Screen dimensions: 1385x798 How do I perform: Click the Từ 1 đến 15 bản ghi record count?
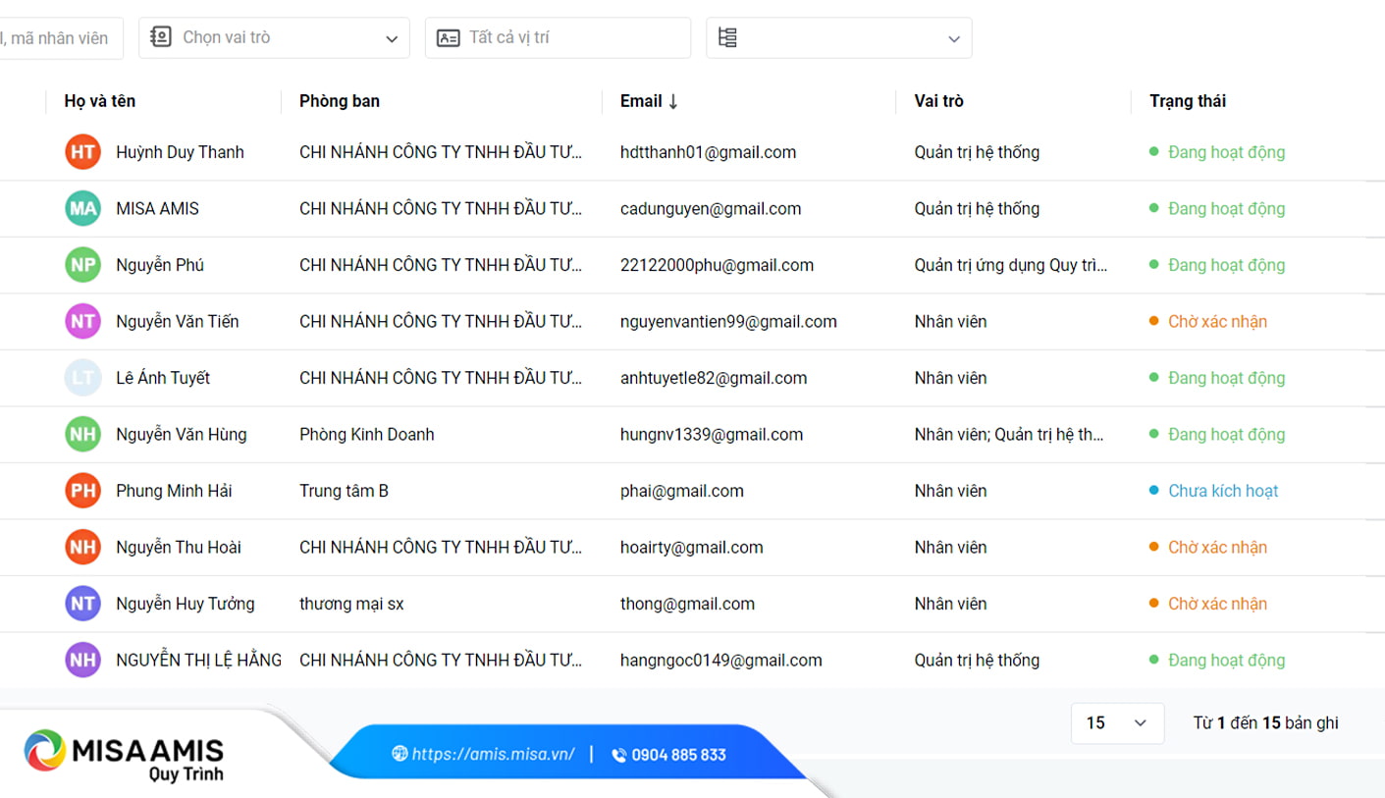pos(1265,723)
